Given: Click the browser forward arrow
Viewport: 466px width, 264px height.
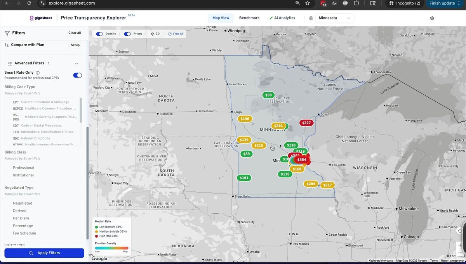Looking at the screenshot, I should (x=18, y=3).
